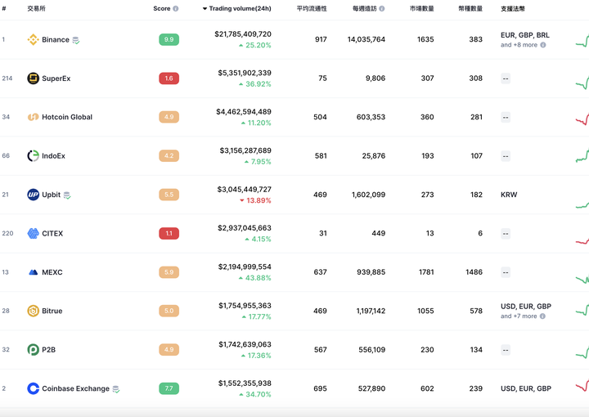Click info icon next to Score header
Image resolution: width=589 pixels, height=417 pixels.
[175, 9]
